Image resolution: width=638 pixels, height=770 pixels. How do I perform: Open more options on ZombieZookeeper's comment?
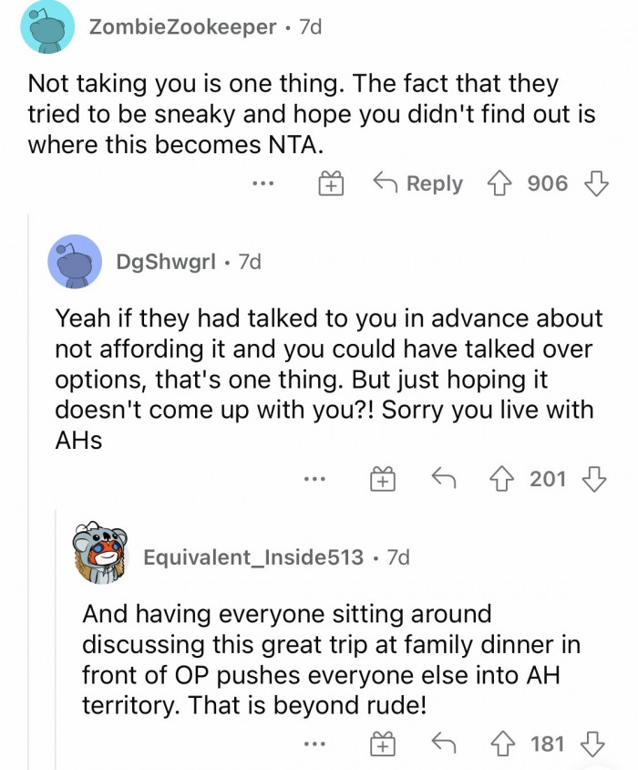pyautogui.click(x=262, y=184)
